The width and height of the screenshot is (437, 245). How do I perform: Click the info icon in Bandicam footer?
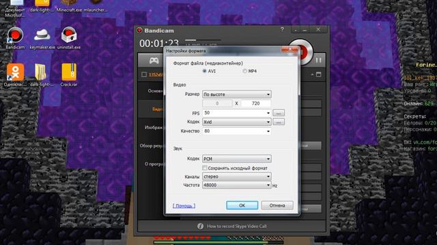pos(200,226)
